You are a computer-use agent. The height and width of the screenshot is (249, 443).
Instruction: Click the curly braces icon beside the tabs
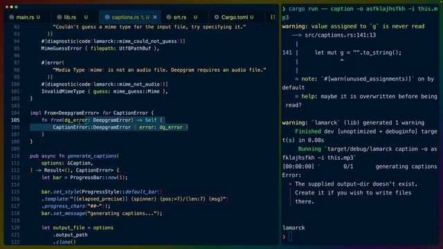pyautogui.click(x=273, y=17)
